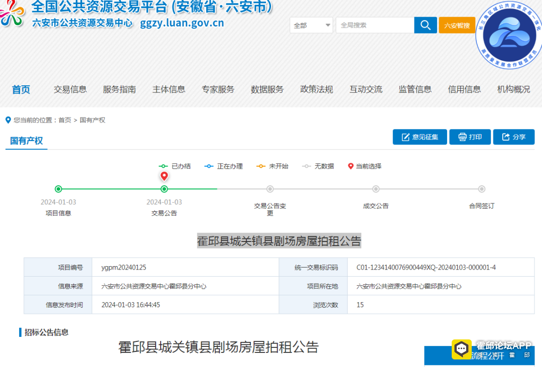Click the 意见征集 feedback button
Viewport: 542px width, 367px height.
coord(420,137)
